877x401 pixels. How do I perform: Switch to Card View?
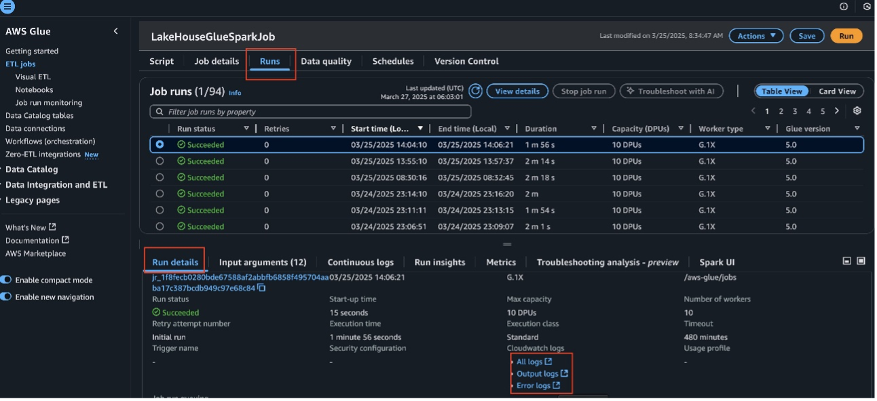837,91
